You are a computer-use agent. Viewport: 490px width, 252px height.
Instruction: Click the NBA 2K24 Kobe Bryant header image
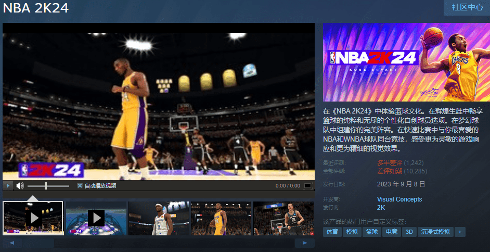(x=405, y=62)
